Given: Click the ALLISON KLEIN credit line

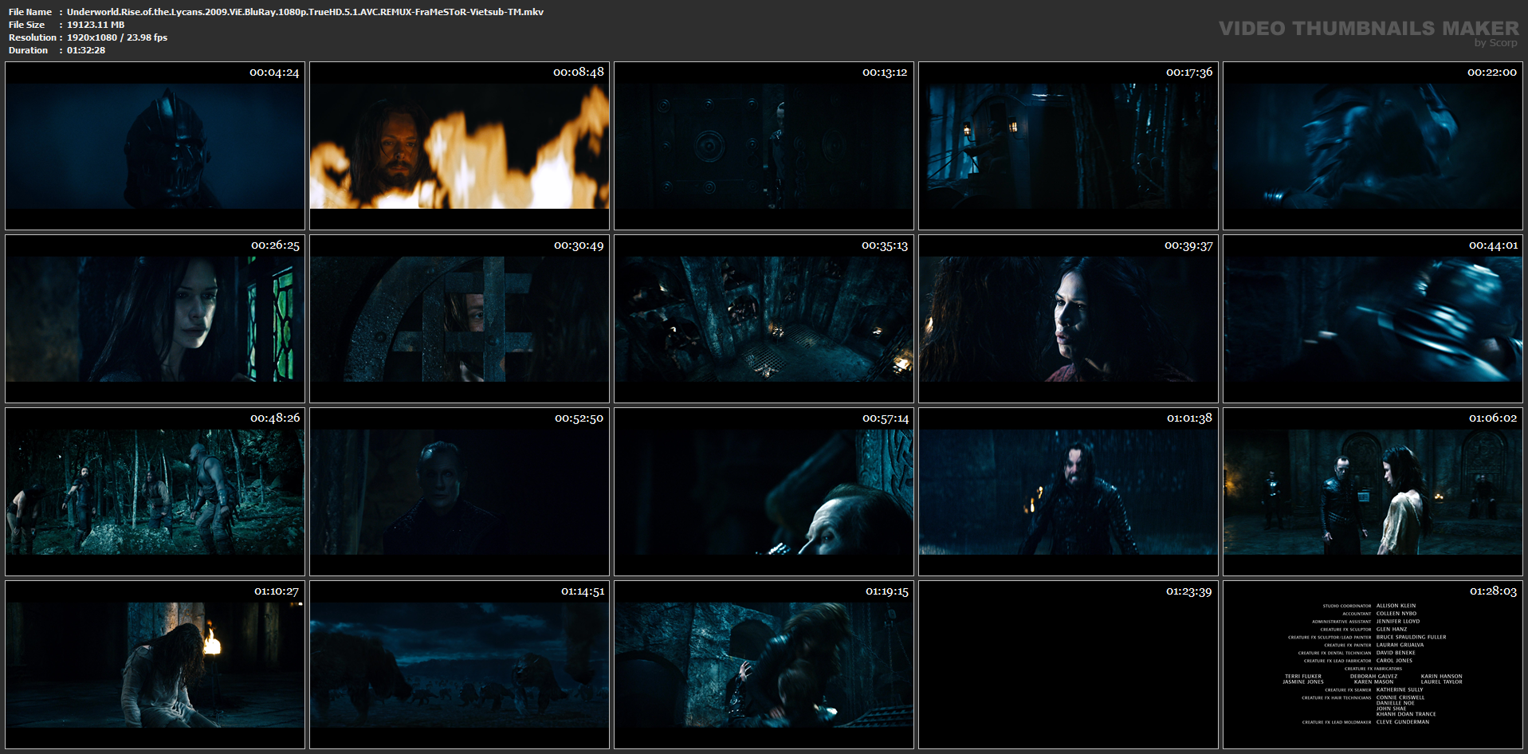Looking at the screenshot, I should click(x=1396, y=606).
